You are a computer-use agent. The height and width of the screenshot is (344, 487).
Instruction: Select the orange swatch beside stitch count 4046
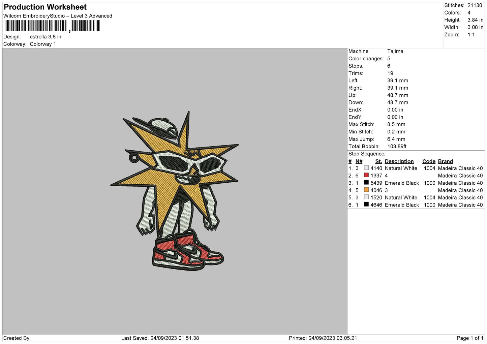click(366, 190)
